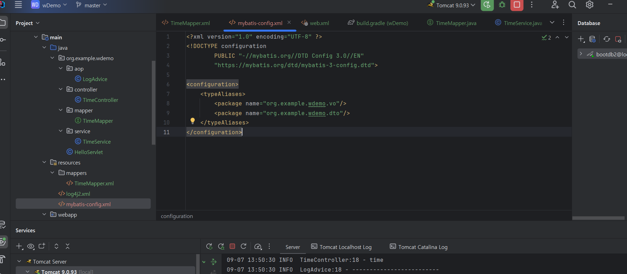The width and height of the screenshot is (627, 274).
Task: Collapse all Services tree nodes
Action: pyautogui.click(x=68, y=246)
